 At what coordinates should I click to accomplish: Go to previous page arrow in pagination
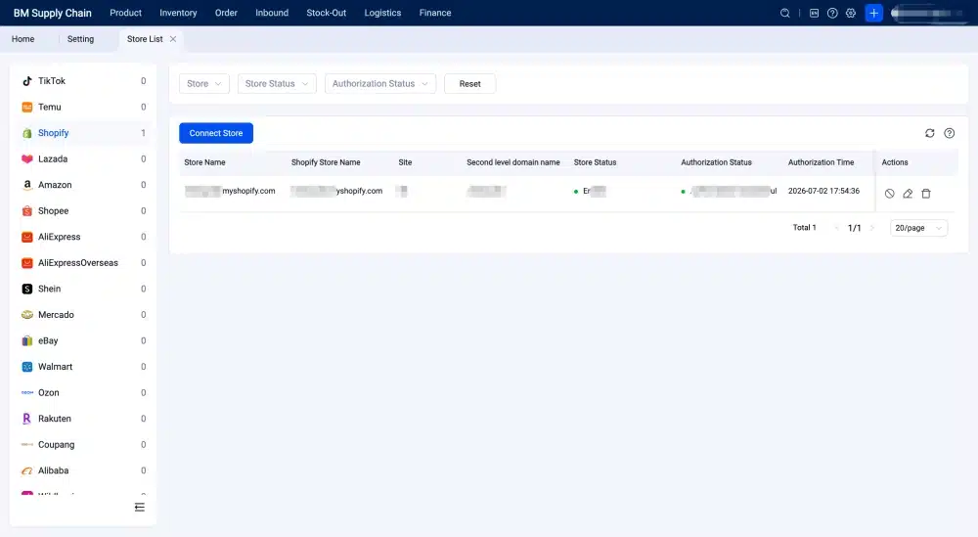coord(836,228)
